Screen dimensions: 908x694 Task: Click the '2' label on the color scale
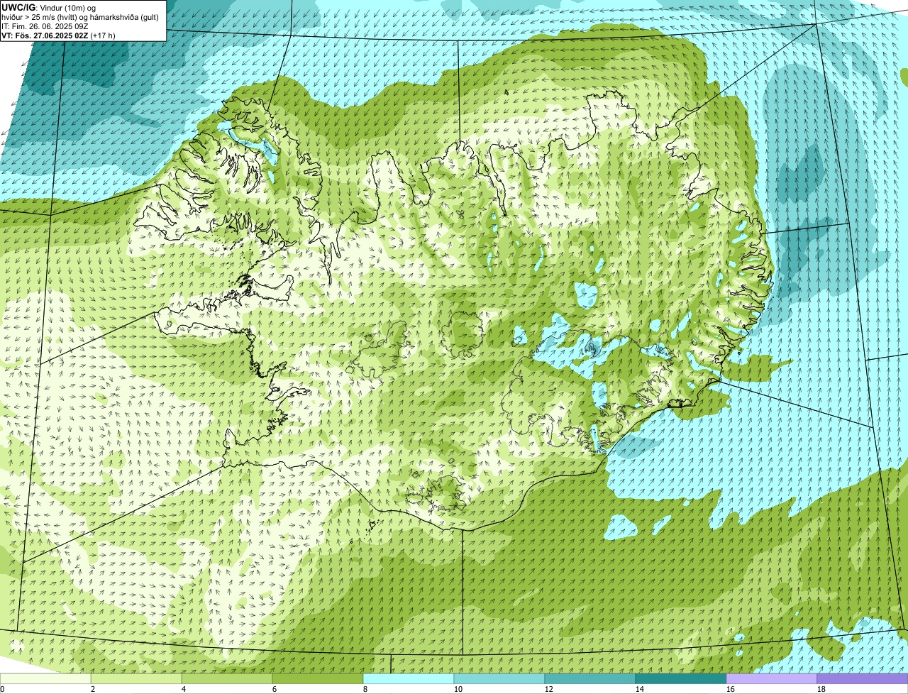(93, 689)
